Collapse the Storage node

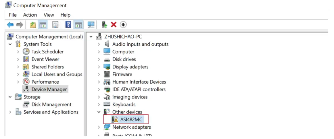pos(10,97)
